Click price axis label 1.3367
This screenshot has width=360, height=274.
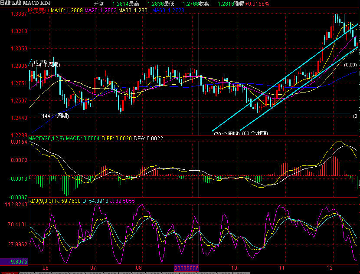click(19, 14)
